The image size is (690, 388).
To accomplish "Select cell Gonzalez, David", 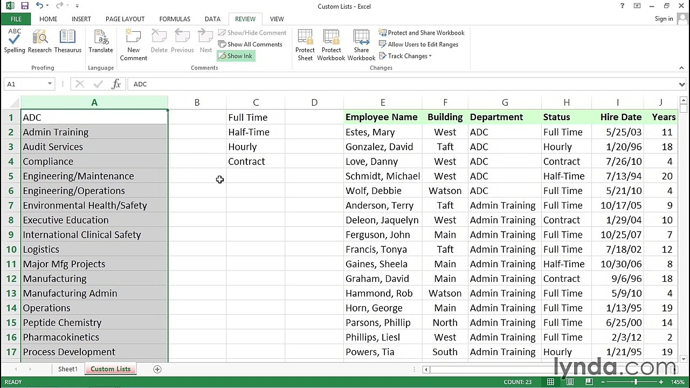I will click(383, 147).
